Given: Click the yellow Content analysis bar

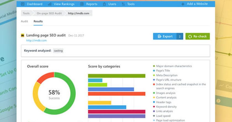Looking at the screenshot, I should coord(100,103).
